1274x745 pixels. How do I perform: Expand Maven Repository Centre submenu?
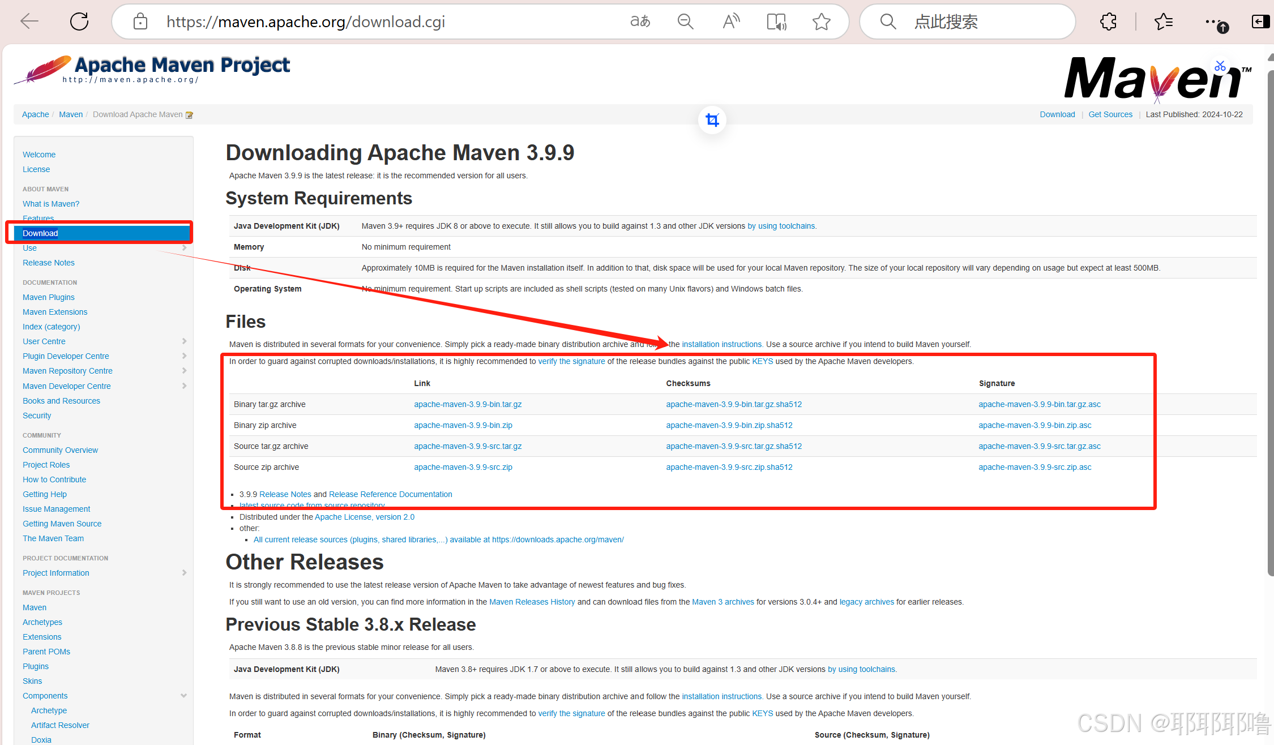click(185, 370)
